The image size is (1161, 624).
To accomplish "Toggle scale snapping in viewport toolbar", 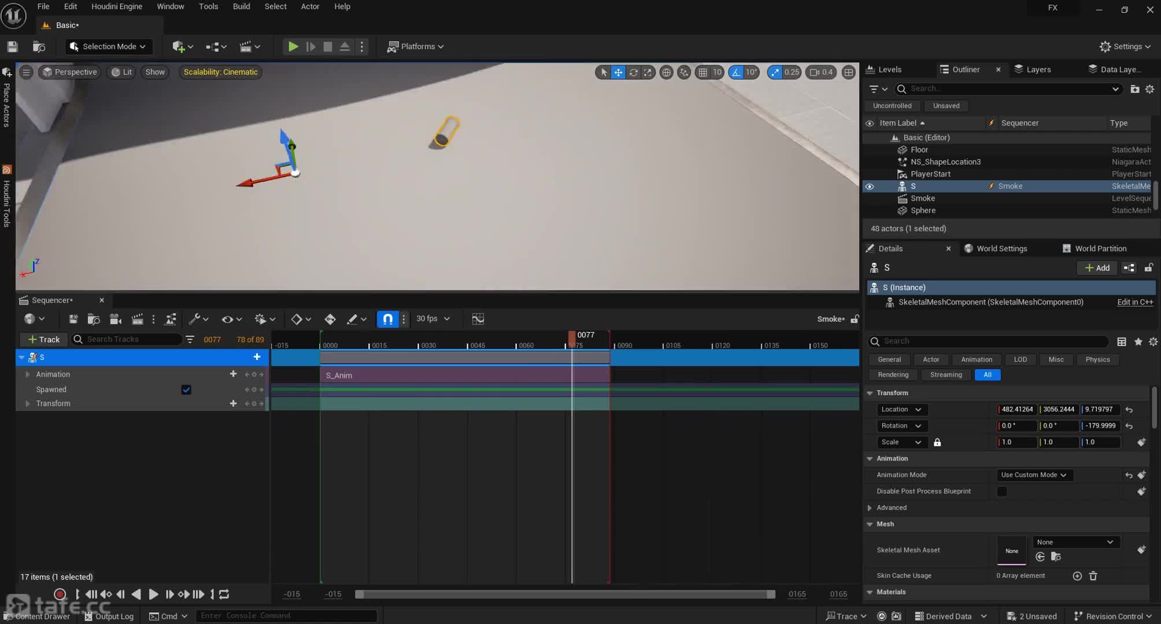I will click(x=775, y=72).
